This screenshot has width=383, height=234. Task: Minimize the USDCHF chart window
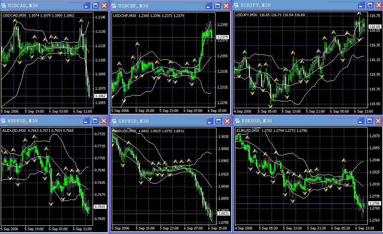[x=209, y=6]
